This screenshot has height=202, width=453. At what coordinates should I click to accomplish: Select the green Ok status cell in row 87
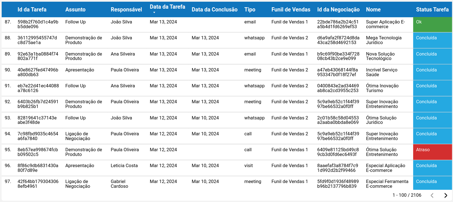click(x=432, y=25)
